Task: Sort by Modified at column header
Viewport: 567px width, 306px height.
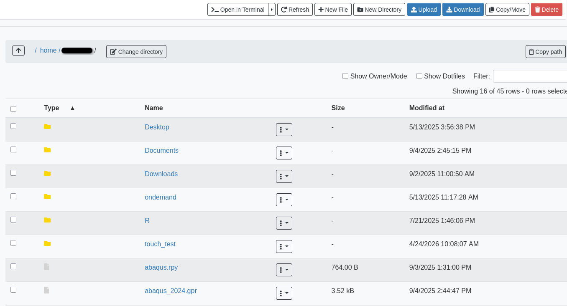Action: click(427, 108)
